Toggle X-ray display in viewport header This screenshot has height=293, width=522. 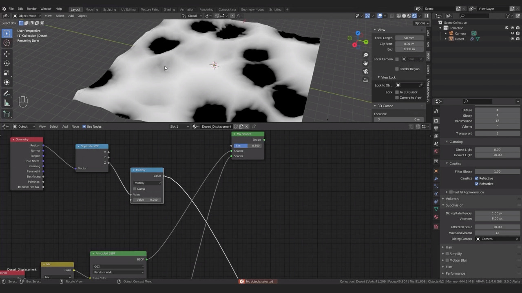[392, 16]
